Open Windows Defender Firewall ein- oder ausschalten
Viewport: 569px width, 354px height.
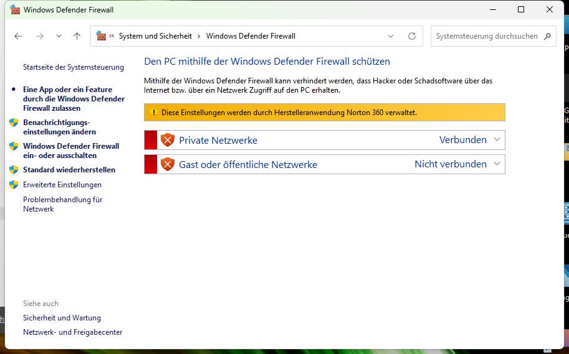[71, 151]
